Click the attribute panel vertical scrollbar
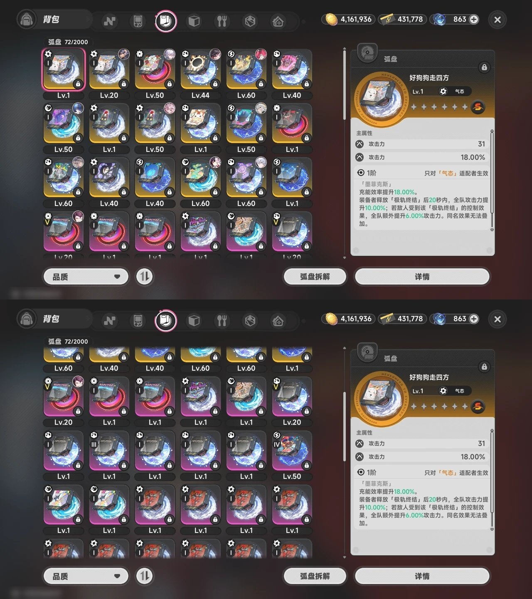The width and height of the screenshot is (532, 599). 492,180
